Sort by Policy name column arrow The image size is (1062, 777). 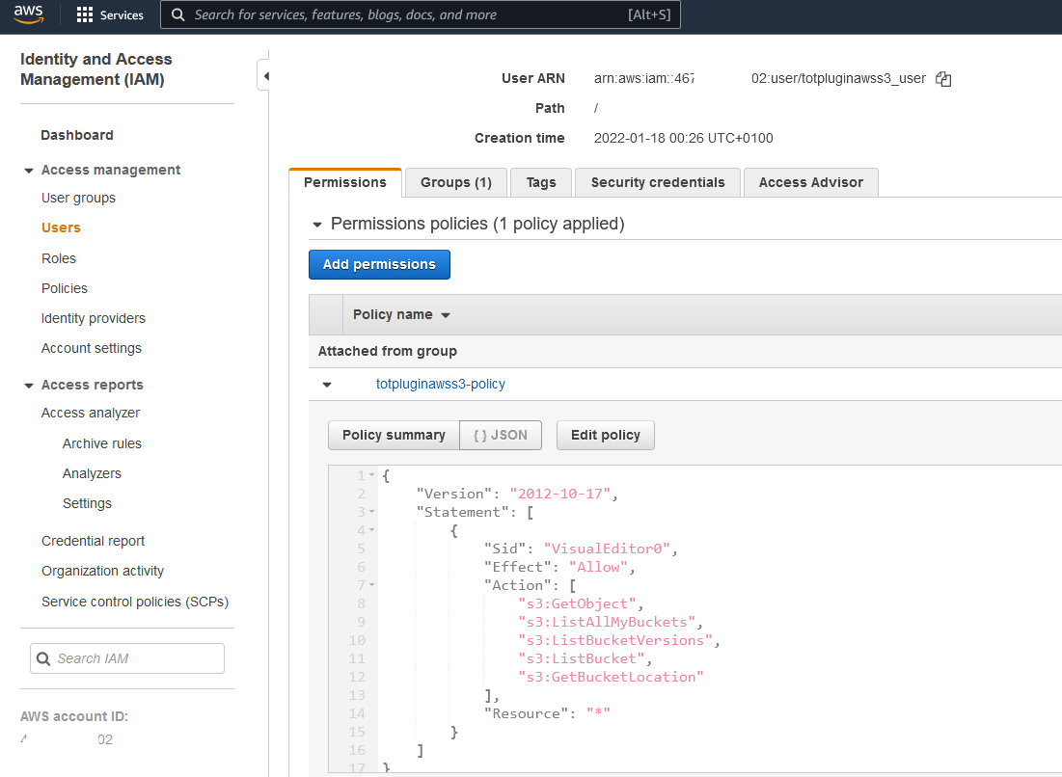[x=446, y=315]
